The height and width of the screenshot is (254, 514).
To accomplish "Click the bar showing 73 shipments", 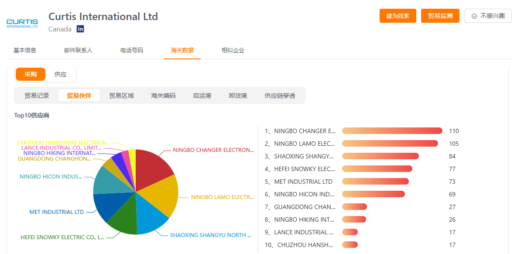I will point(375,181).
